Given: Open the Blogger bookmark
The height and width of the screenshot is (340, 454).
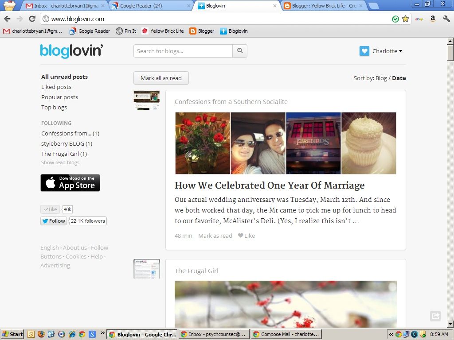Looking at the screenshot, I should [x=202, y=31].
